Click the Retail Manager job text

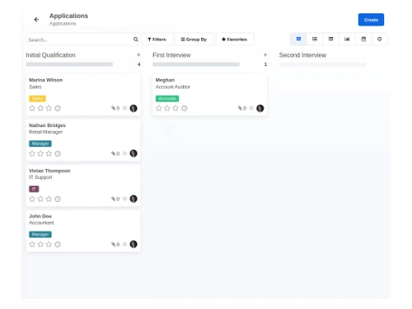(x=46, y=132)
